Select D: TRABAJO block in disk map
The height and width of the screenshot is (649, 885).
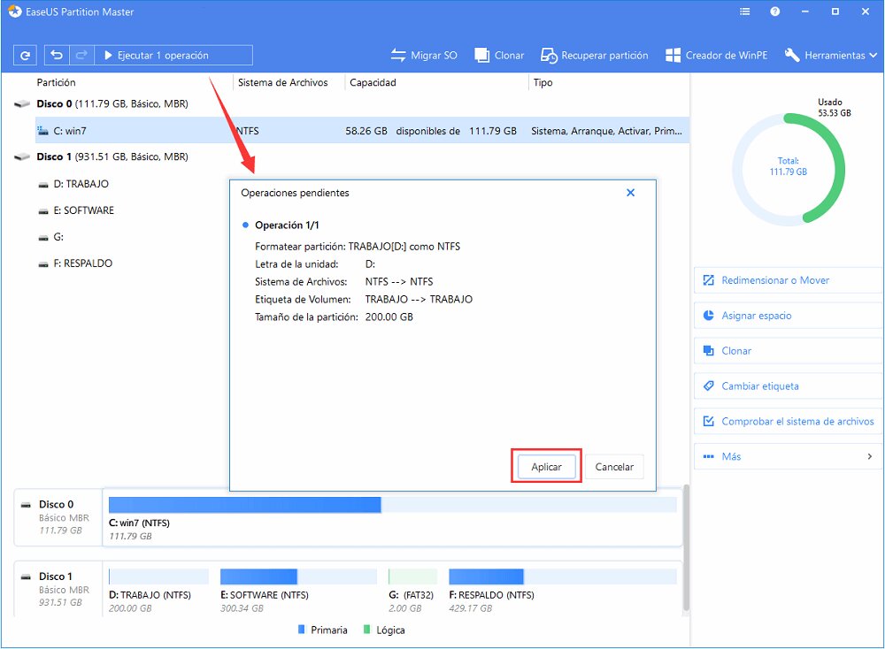click(x=158, y=591)
